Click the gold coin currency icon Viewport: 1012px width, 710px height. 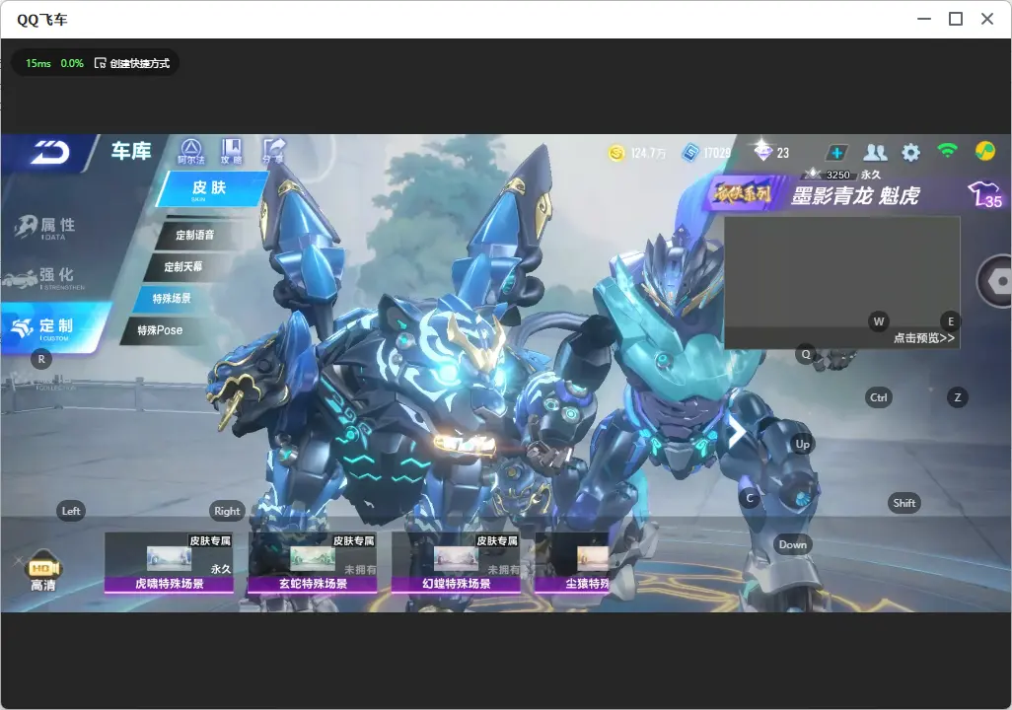coord(617,153)
